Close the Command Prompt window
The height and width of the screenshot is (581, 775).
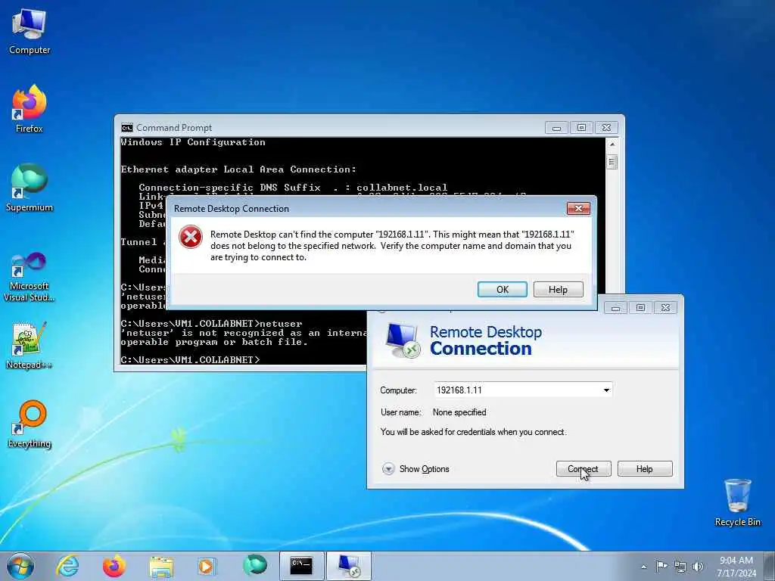pos(606,128)
